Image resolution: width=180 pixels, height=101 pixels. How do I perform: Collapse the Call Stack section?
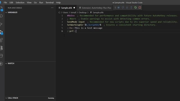coord(6,98)
